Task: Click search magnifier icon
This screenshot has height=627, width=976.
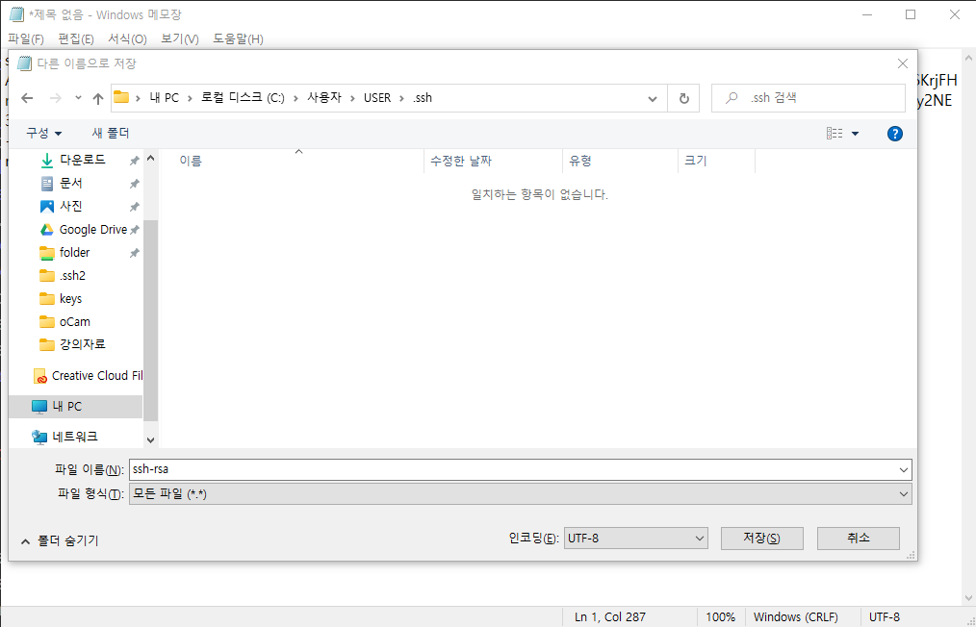Action: (732, 98)
